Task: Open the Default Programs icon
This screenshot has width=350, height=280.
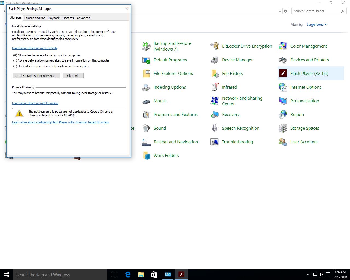Action: 146,60
